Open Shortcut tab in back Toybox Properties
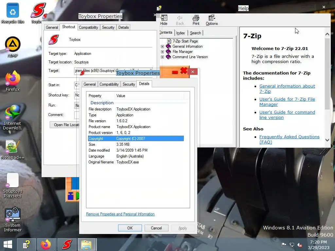 (68, 27)
